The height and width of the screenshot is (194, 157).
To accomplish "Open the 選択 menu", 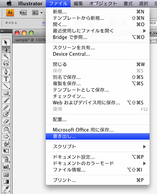I will click(x=144, y=4).
